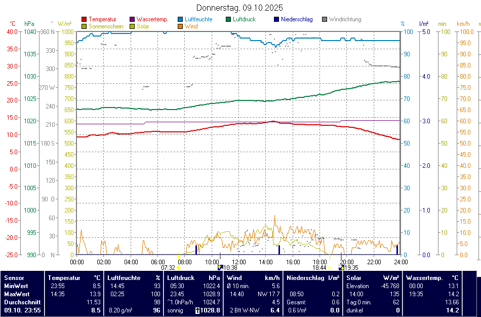Click the Wassertemp. °C table column header
The height and width of the screenshot is (317, 481).
pyautogui.click(x=432, y=278)
